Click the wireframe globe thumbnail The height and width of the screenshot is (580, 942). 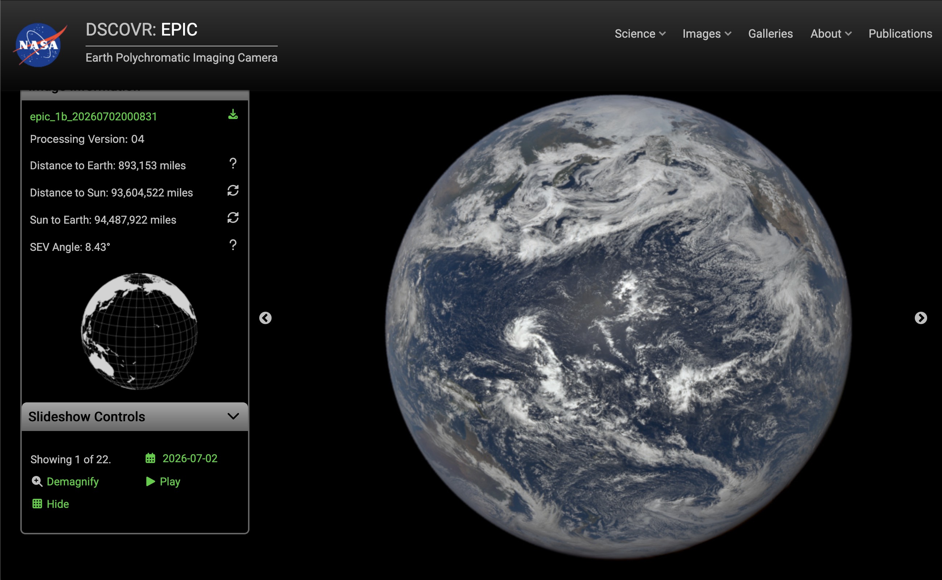coord(139,331)
